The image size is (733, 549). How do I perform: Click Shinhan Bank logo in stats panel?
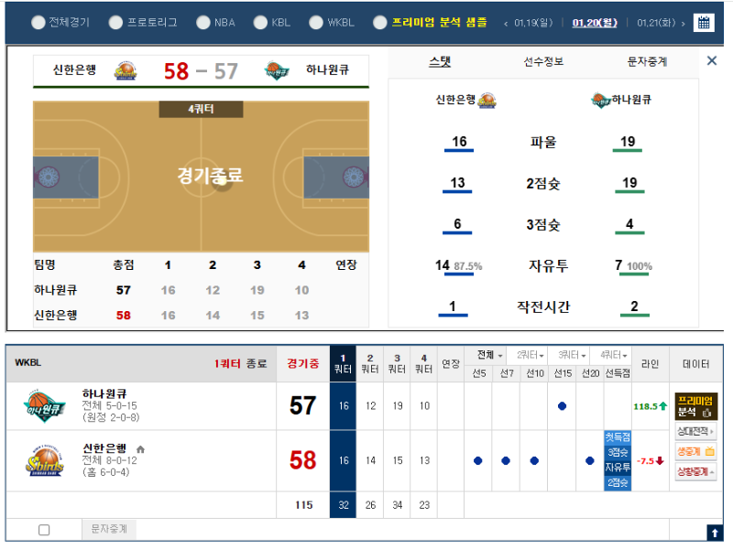pos(487,100)
